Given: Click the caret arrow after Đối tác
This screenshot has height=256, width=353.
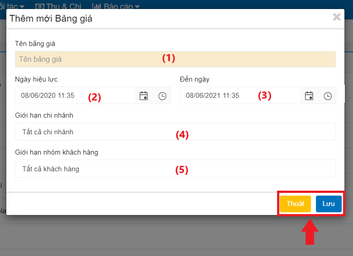Looking at the screenshot, I should [x=22, y=6].
